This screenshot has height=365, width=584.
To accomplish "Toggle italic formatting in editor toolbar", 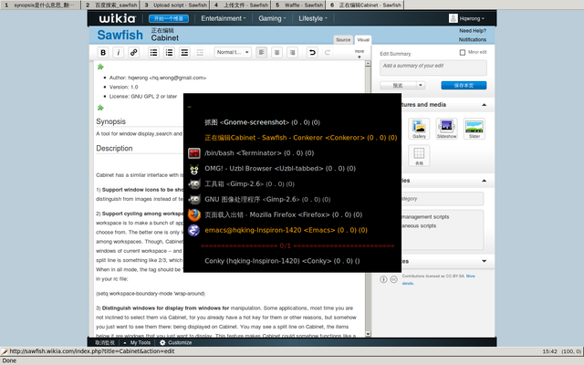I will point(119,53).
